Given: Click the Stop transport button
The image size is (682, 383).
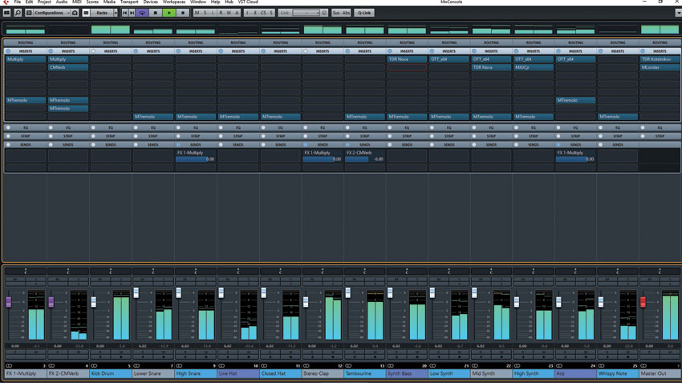Looking at the screenshot, I should click(156, 13).
